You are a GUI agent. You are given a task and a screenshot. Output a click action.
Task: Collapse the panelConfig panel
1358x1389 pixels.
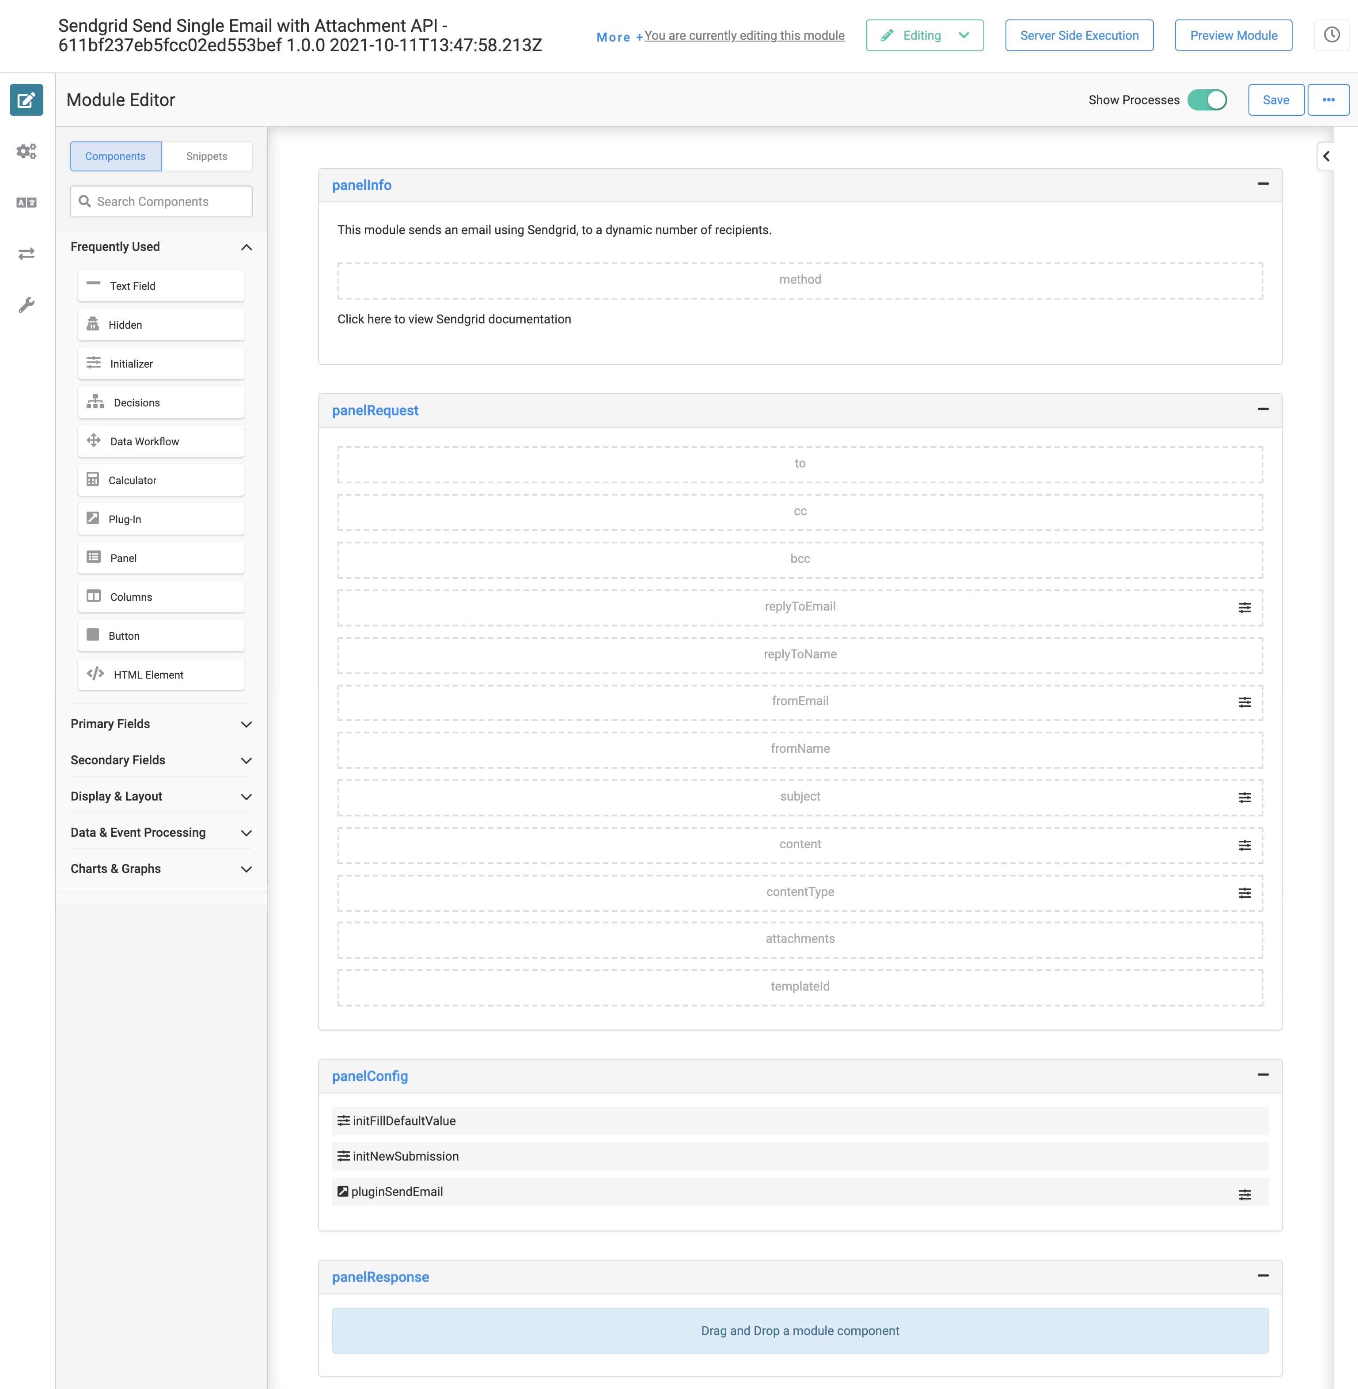coord(1263,1075)
